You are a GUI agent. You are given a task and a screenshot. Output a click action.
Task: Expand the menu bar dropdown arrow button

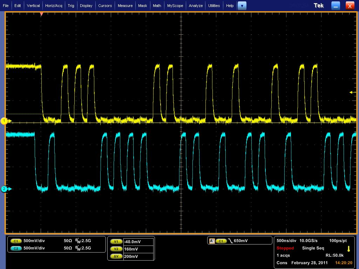(x=242, y=6)
